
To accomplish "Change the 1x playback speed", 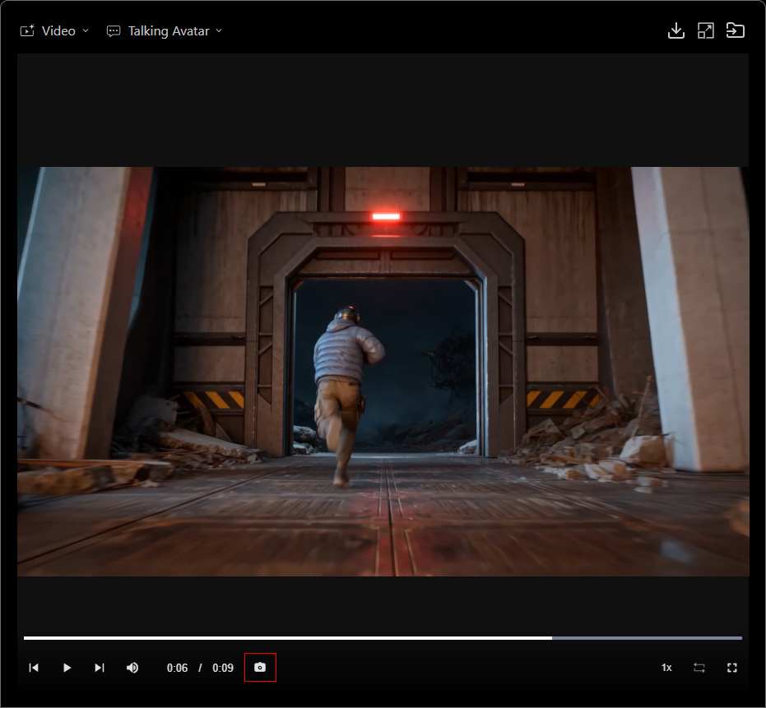I will click(x=666, y=668).
